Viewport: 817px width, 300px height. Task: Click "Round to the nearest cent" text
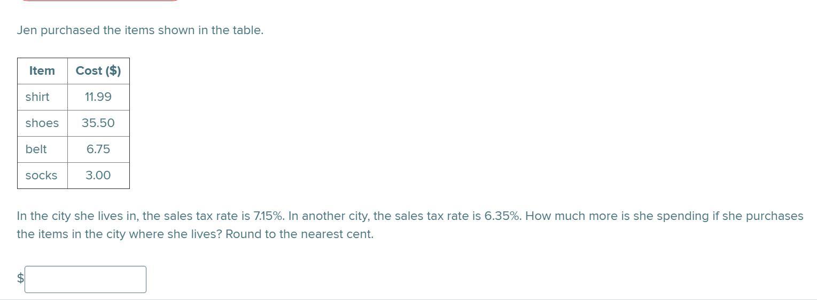click(x=299, y=234)
